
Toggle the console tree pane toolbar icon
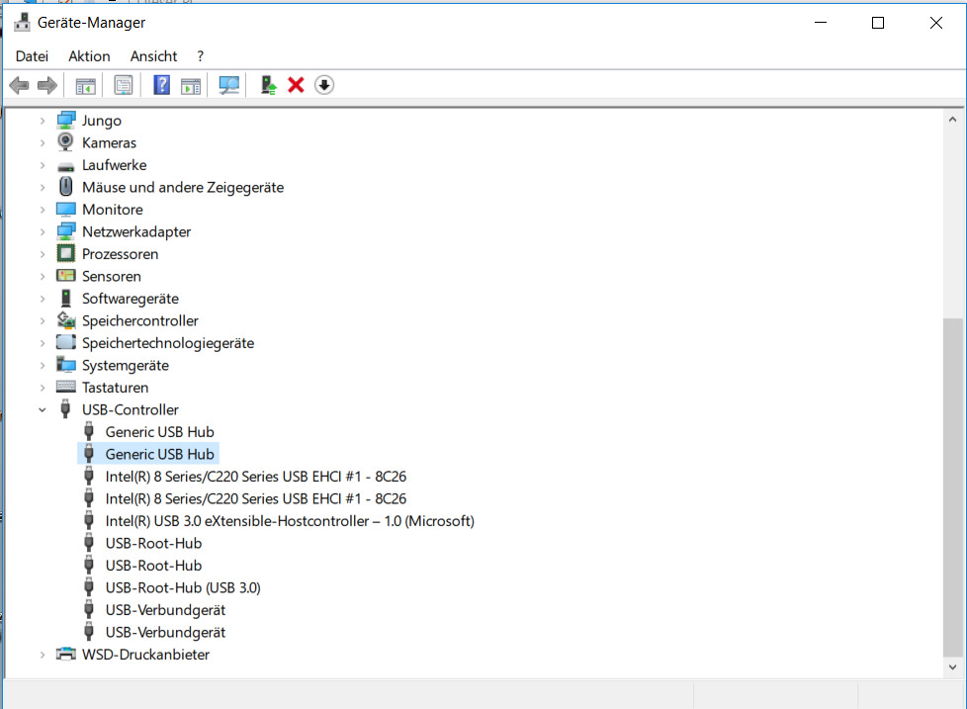pyautogui.click(x=85, y=85)
